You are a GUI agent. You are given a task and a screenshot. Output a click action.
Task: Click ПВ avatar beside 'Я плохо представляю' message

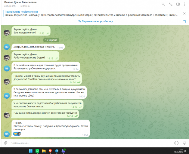(x=7, y=96)
